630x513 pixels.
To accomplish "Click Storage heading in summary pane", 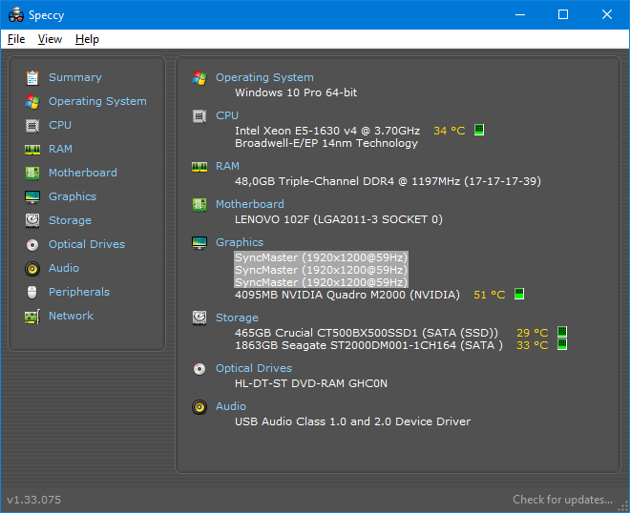I will (x=237, y=318).
